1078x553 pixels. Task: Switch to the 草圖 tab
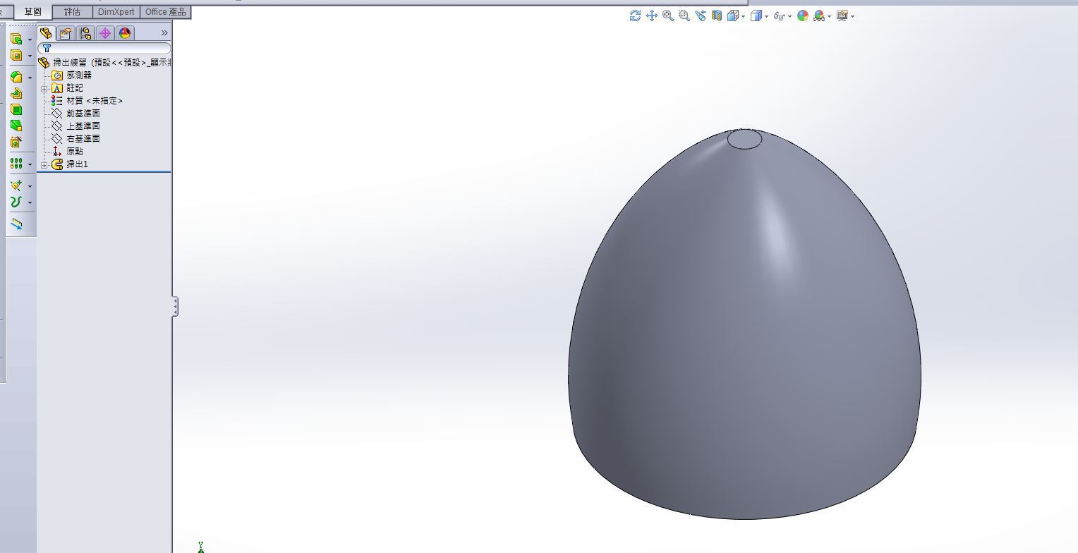[33, 12]
